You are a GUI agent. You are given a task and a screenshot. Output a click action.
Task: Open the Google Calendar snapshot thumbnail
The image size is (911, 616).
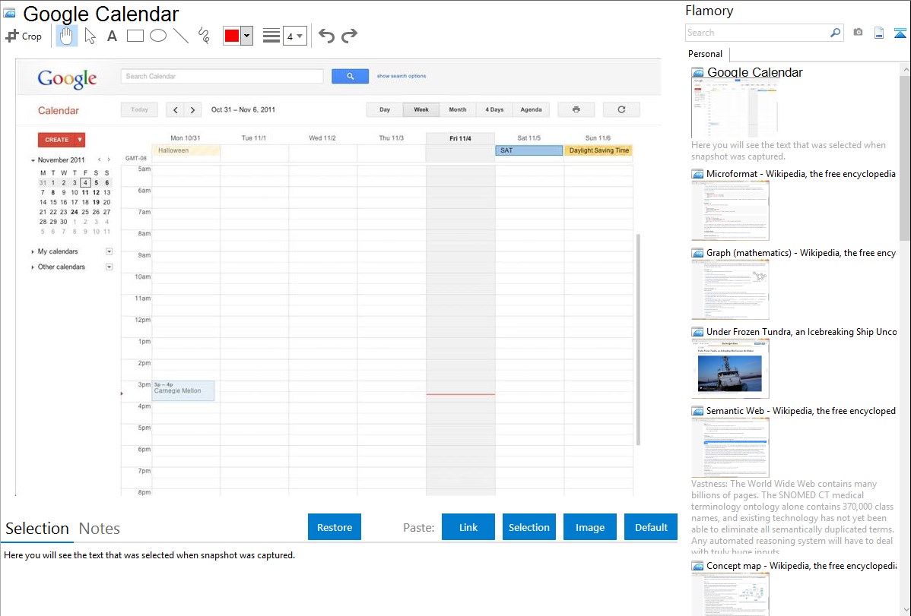point(735,109)
